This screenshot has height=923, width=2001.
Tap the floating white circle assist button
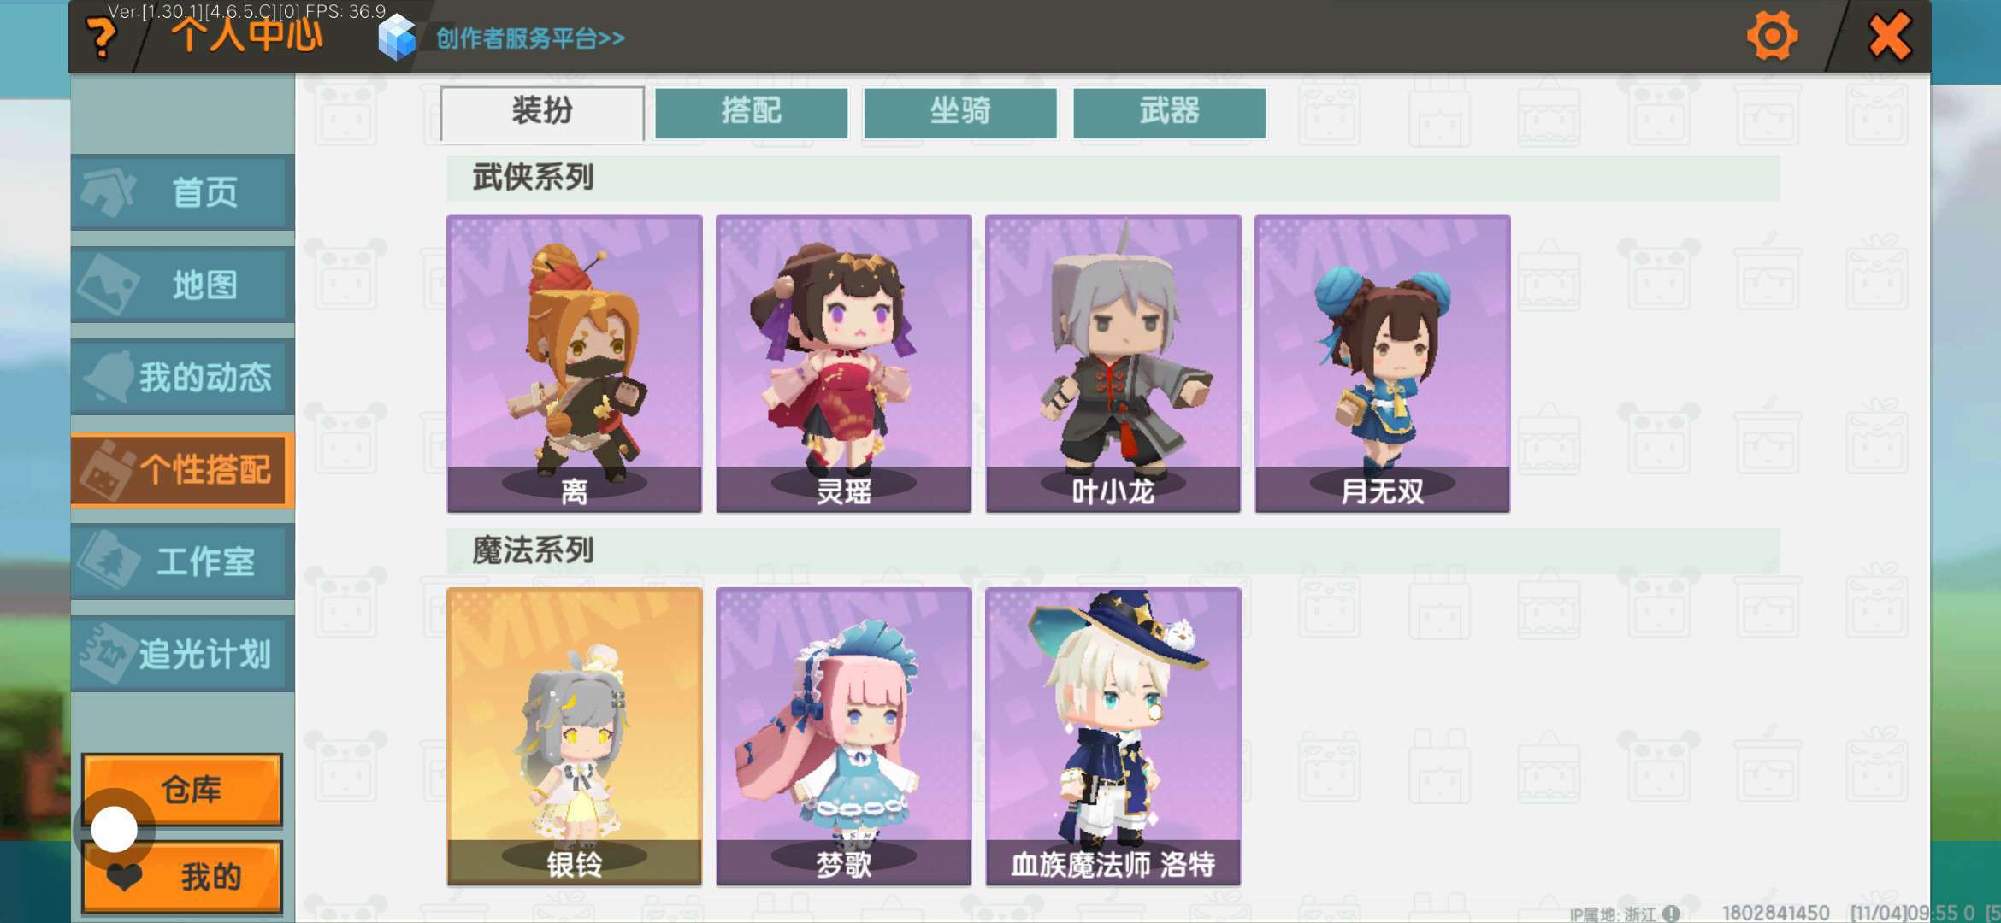click(114, 829)
